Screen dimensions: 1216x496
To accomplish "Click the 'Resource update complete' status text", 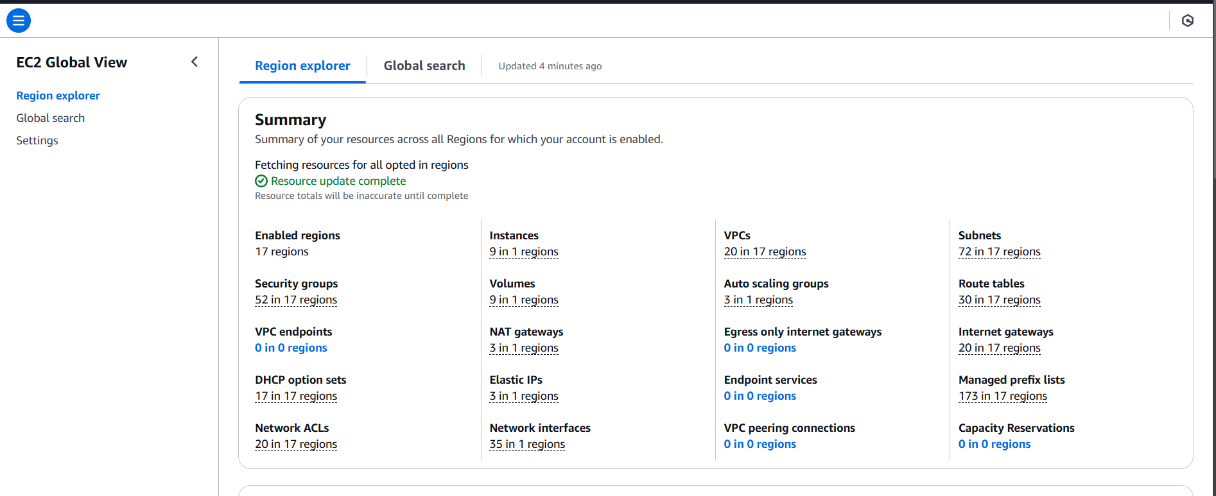I will click(x=338, y=181).
